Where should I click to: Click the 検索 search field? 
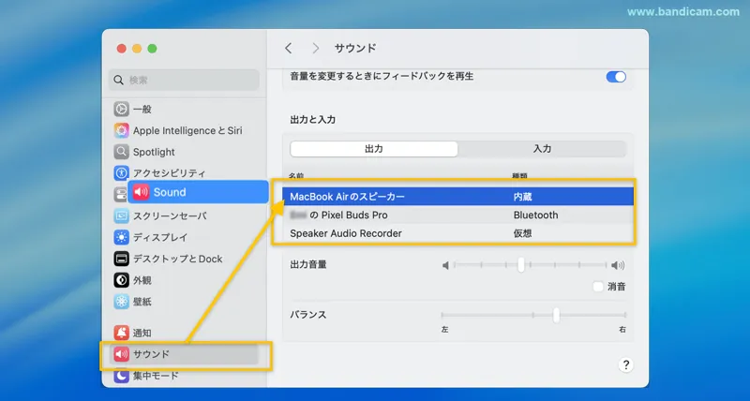point(184,81)
